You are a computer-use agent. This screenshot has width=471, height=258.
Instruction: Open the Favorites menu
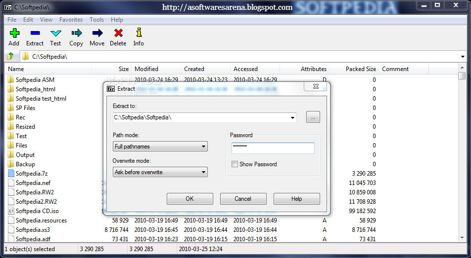[71, 19]
